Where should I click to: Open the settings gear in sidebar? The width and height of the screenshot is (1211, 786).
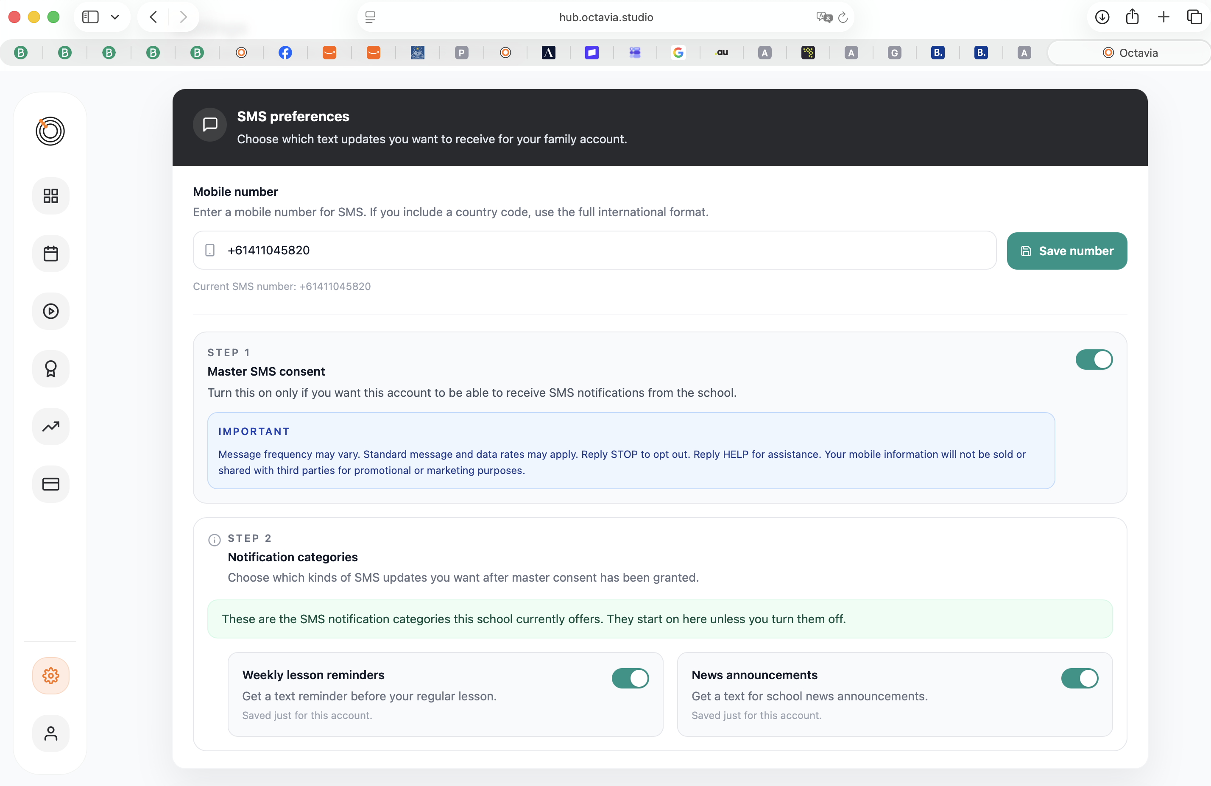click(50, 676)
